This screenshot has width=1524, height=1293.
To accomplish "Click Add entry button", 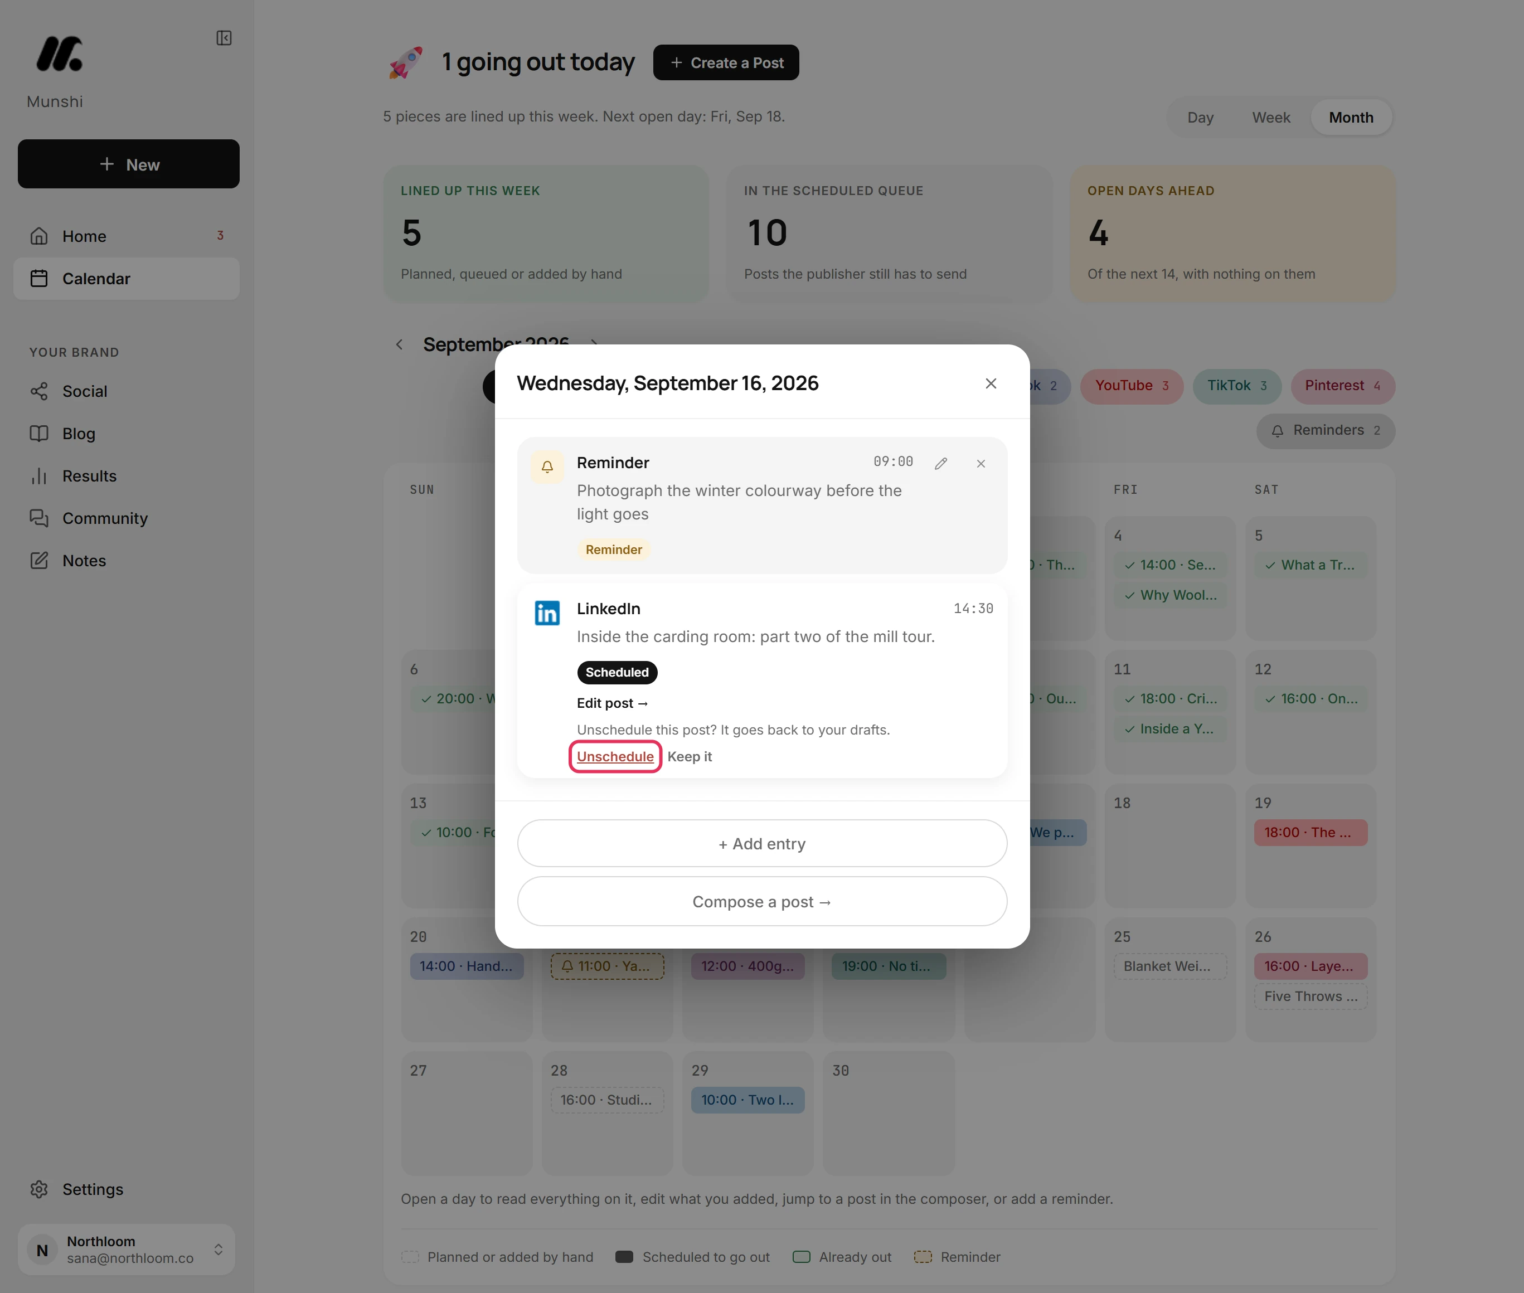I will pyautogui.click(x=761, y=844).
